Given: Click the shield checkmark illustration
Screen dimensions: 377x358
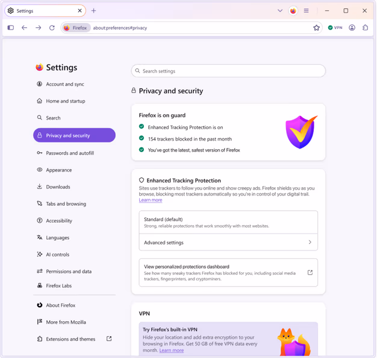Looking at the screenshot, I should click(x=301, y=132).
